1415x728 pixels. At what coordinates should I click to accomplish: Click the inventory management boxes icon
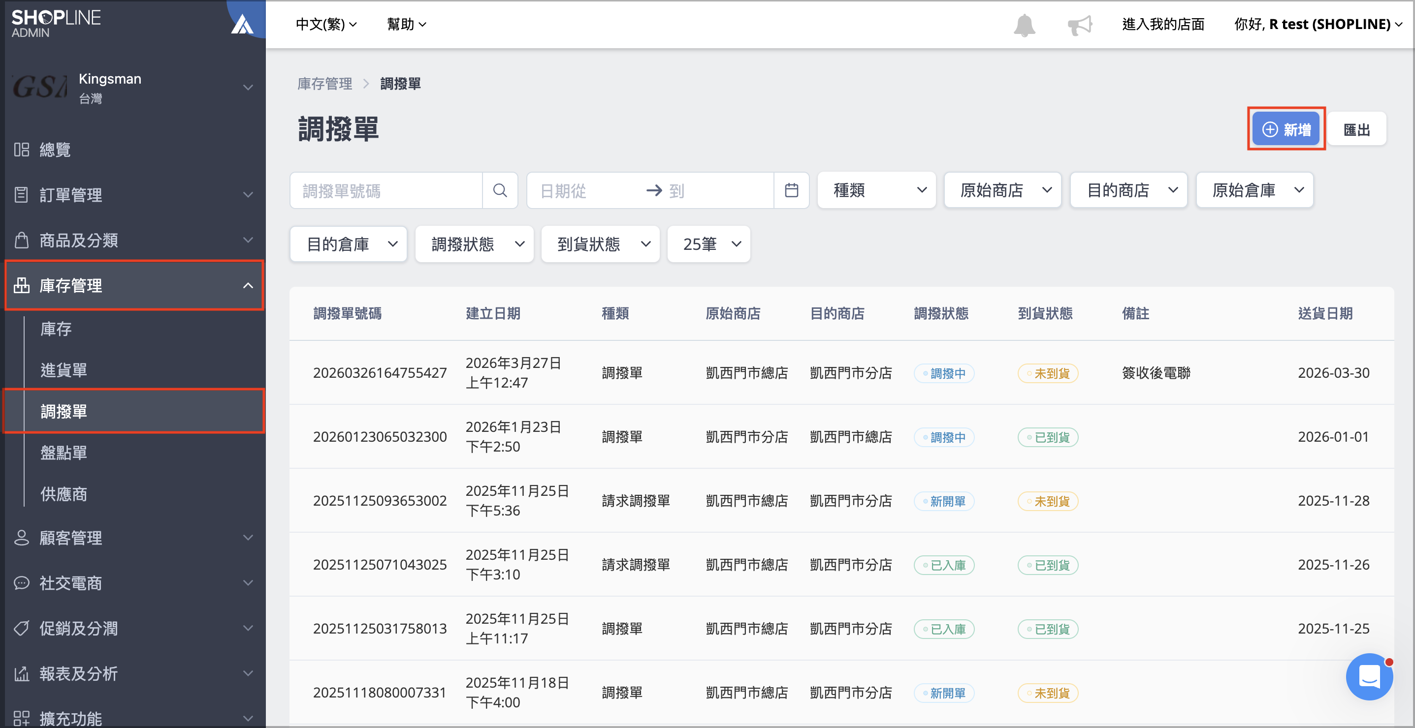[x=22, y=285]
